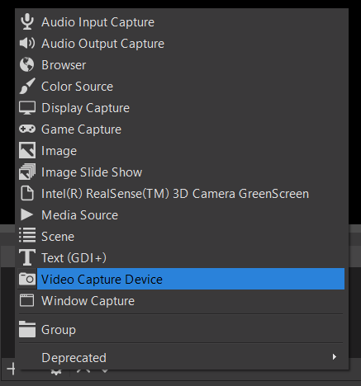Choose Intel RealSense 3D Camera GreenScreen

pos(182,194)
